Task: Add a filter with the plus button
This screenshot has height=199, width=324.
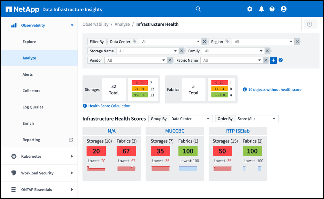Action: coord(273,60)
